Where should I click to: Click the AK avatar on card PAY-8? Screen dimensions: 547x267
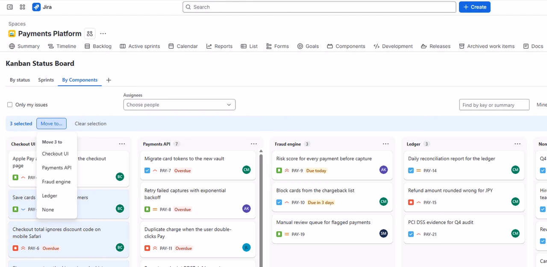[247, 209]
